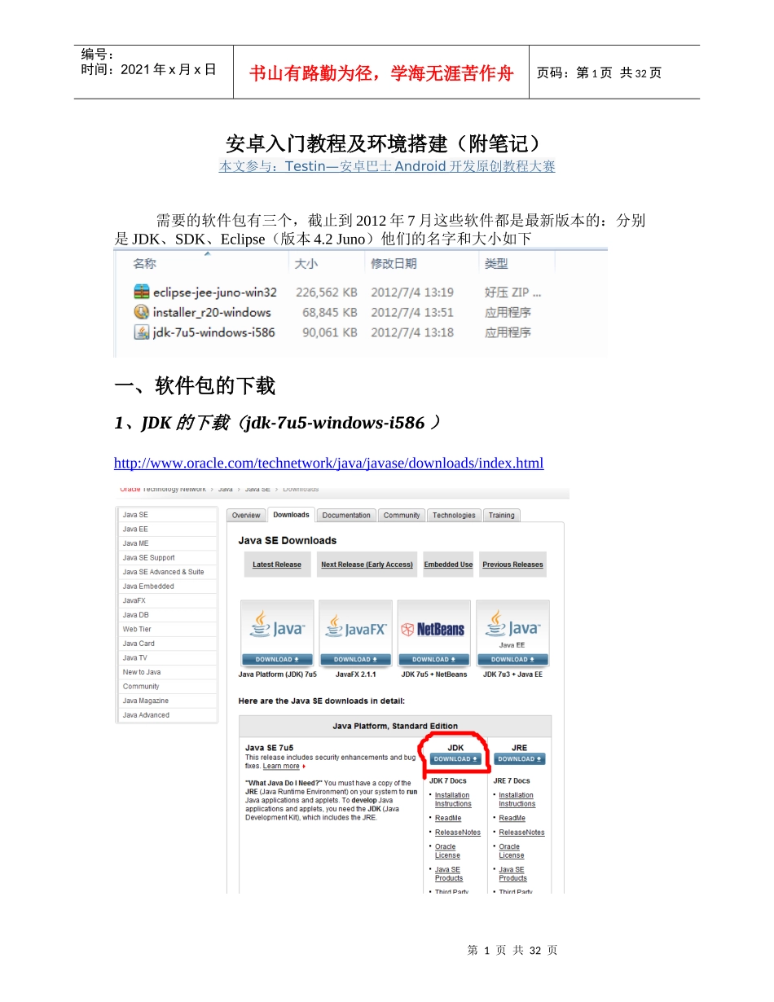Open the Community tab
The width and height of the screenshot is (774, 1002).
[x=402, y=515]
